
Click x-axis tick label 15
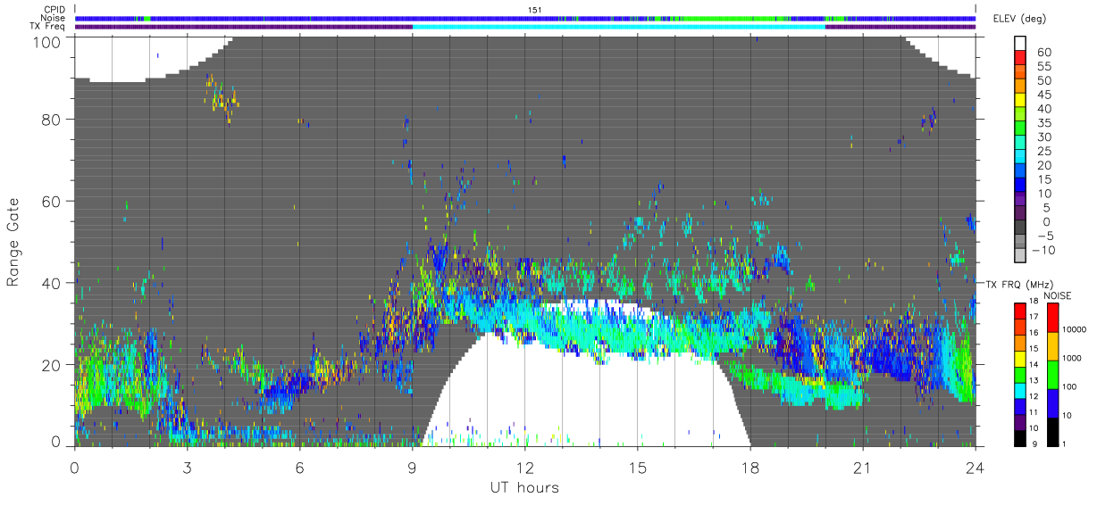(x=637, y=468)
